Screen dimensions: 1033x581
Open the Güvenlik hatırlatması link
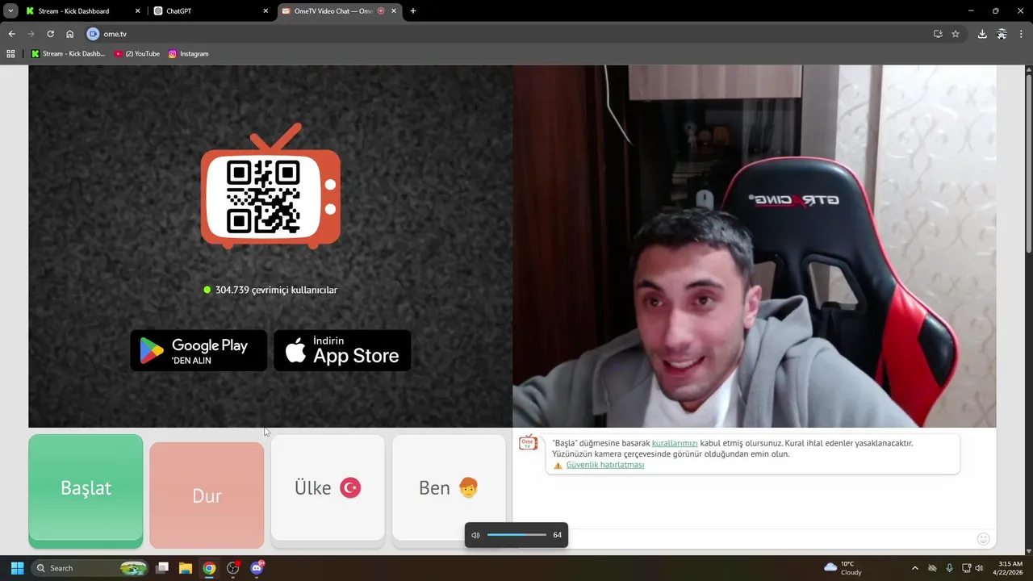605,465
